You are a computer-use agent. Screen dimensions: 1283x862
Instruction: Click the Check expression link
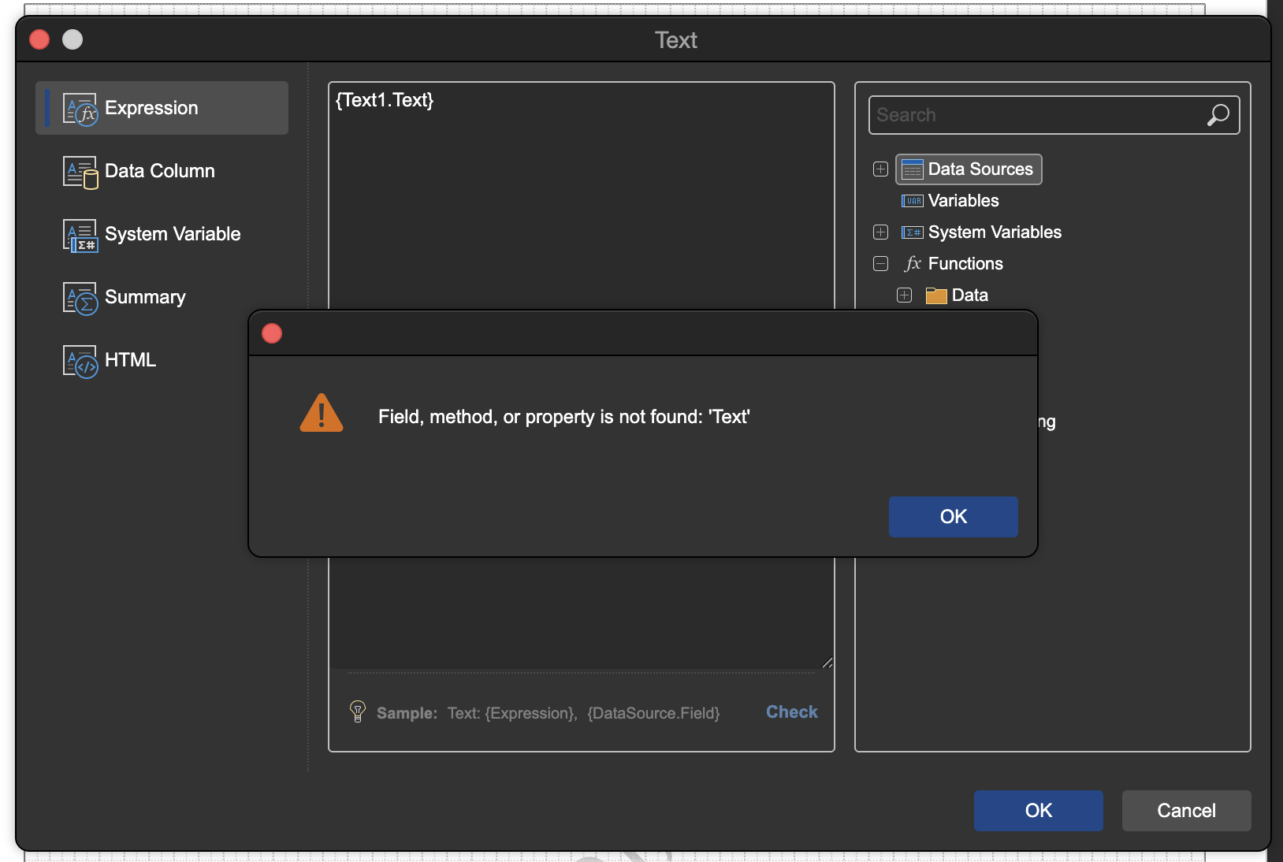[x=792, y=712]
